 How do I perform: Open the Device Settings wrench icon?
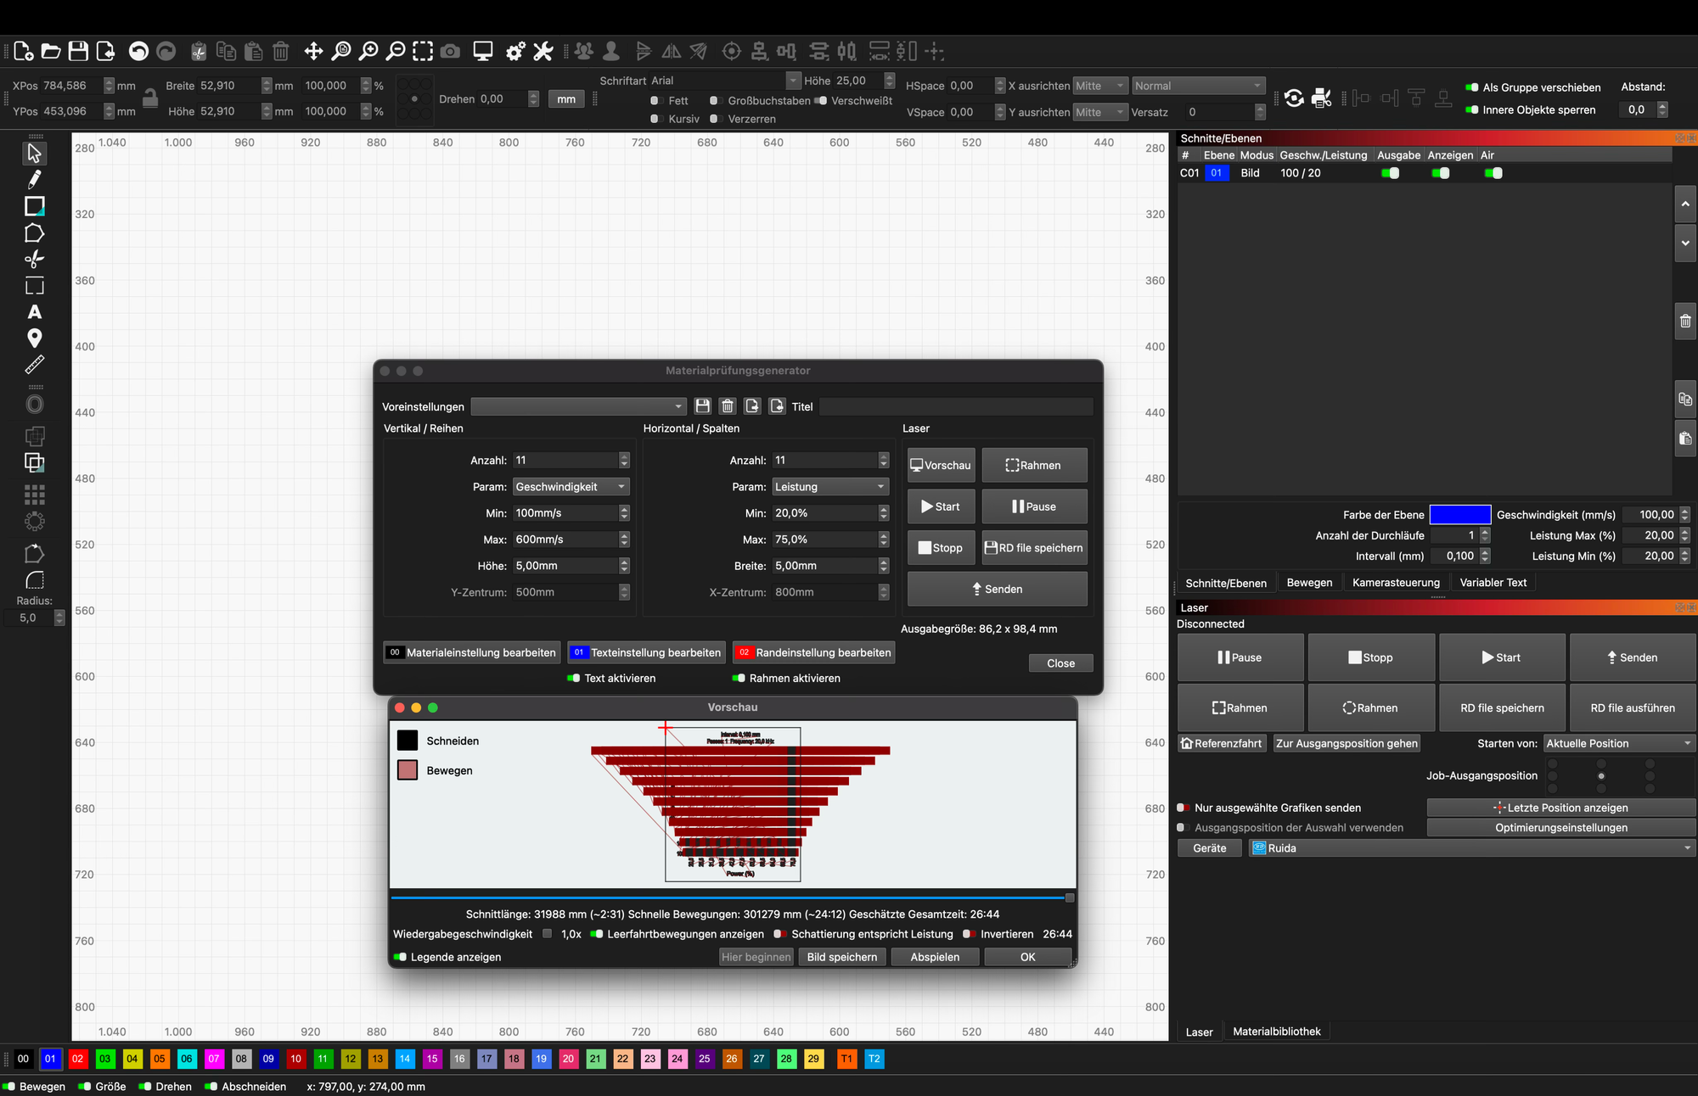543,52
